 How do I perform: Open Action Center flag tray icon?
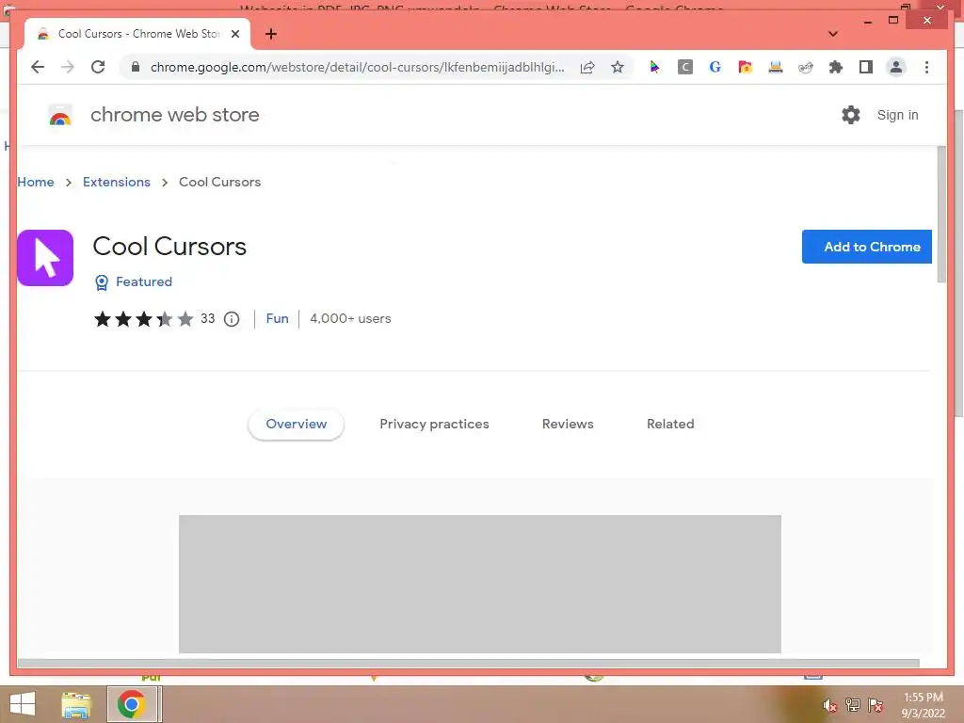[876, 705]
